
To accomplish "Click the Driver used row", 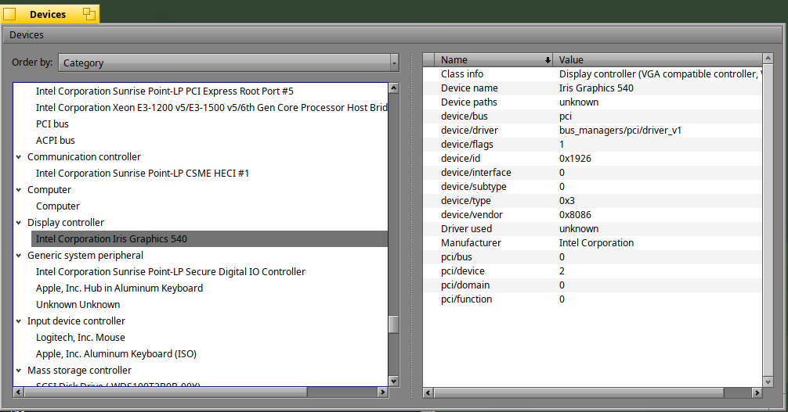I will [592, 228].
